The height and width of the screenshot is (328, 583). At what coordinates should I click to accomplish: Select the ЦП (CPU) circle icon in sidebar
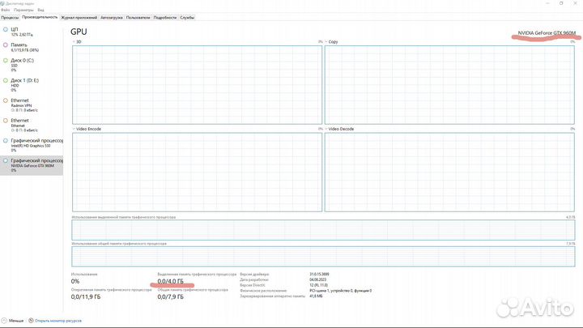tap(6, 29)
